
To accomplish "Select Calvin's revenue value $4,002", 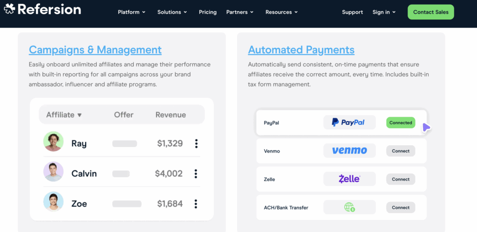I will (x=169, y=174).
